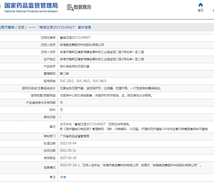The image size is (214, 183).
Task: Select registration number value 粤械注准20172140927
Action: [75, 37]
